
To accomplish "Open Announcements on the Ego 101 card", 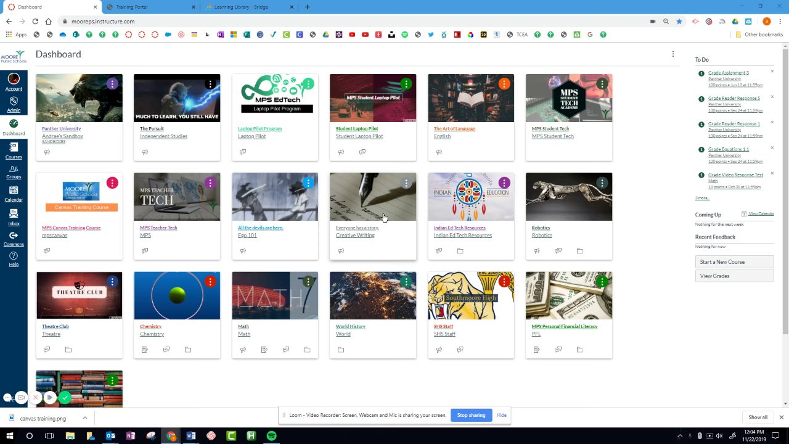I will pyautogui.click(x=243, y=251).
